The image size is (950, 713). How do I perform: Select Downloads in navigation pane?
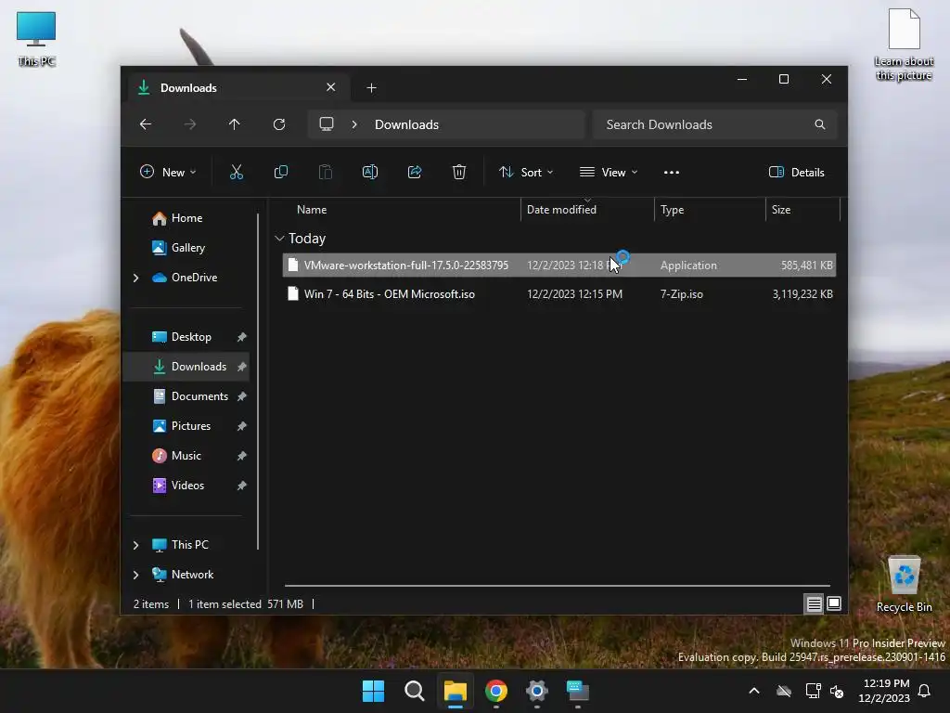186,367
